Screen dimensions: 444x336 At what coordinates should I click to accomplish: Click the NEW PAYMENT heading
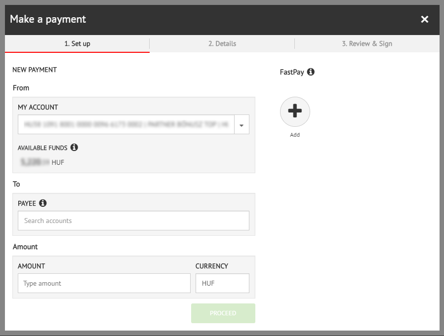tap(35, 70)
